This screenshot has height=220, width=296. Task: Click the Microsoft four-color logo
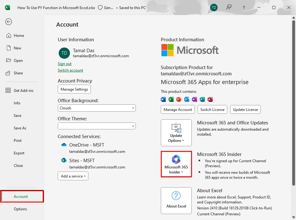click(x=167, y=50)
